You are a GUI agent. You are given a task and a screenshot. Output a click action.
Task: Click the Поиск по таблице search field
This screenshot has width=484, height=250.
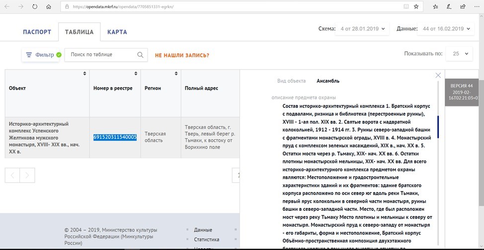[106, 55]
